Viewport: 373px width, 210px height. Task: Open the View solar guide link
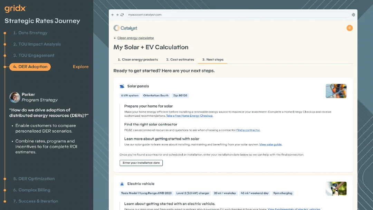(x=270, y=144)
